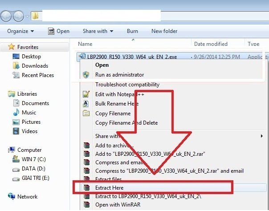Open the Organize dropdown menu
Viewport: 269px width, 211px height.
(x=20, y=31)
